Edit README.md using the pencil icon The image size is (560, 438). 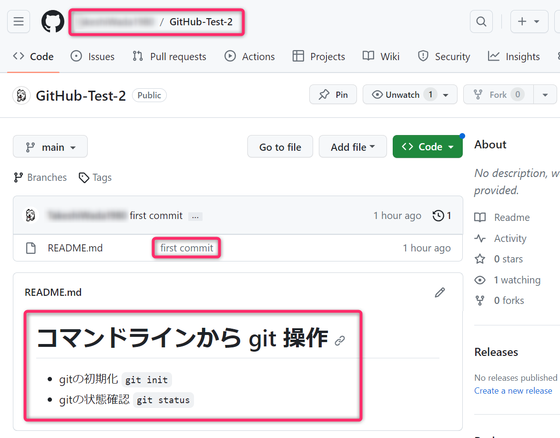click(439, 292)
